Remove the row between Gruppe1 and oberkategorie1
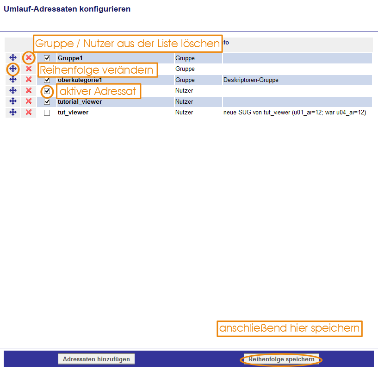Viewport: 378px width, 371px height. (x=29, y=69)
